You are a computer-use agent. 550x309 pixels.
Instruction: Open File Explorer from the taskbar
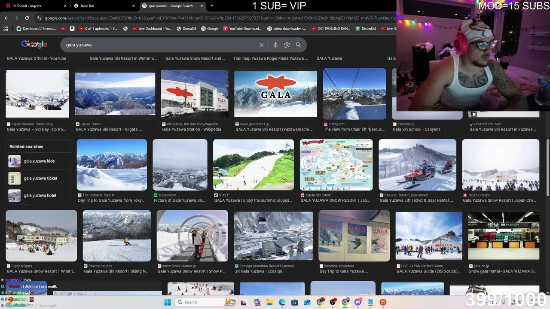269,302
